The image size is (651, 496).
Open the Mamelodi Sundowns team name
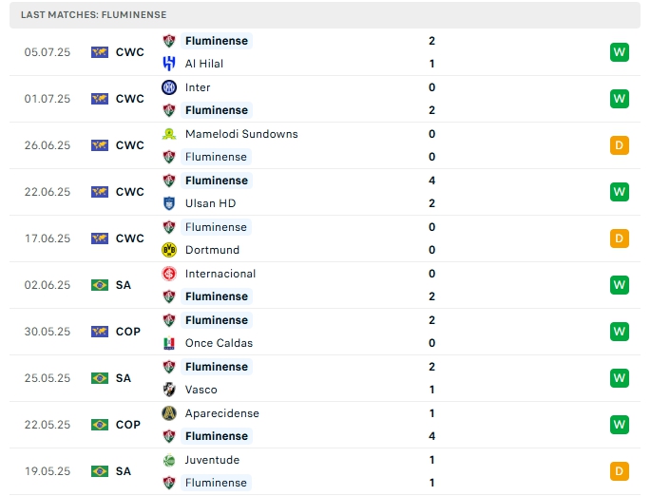pos(241,134)
